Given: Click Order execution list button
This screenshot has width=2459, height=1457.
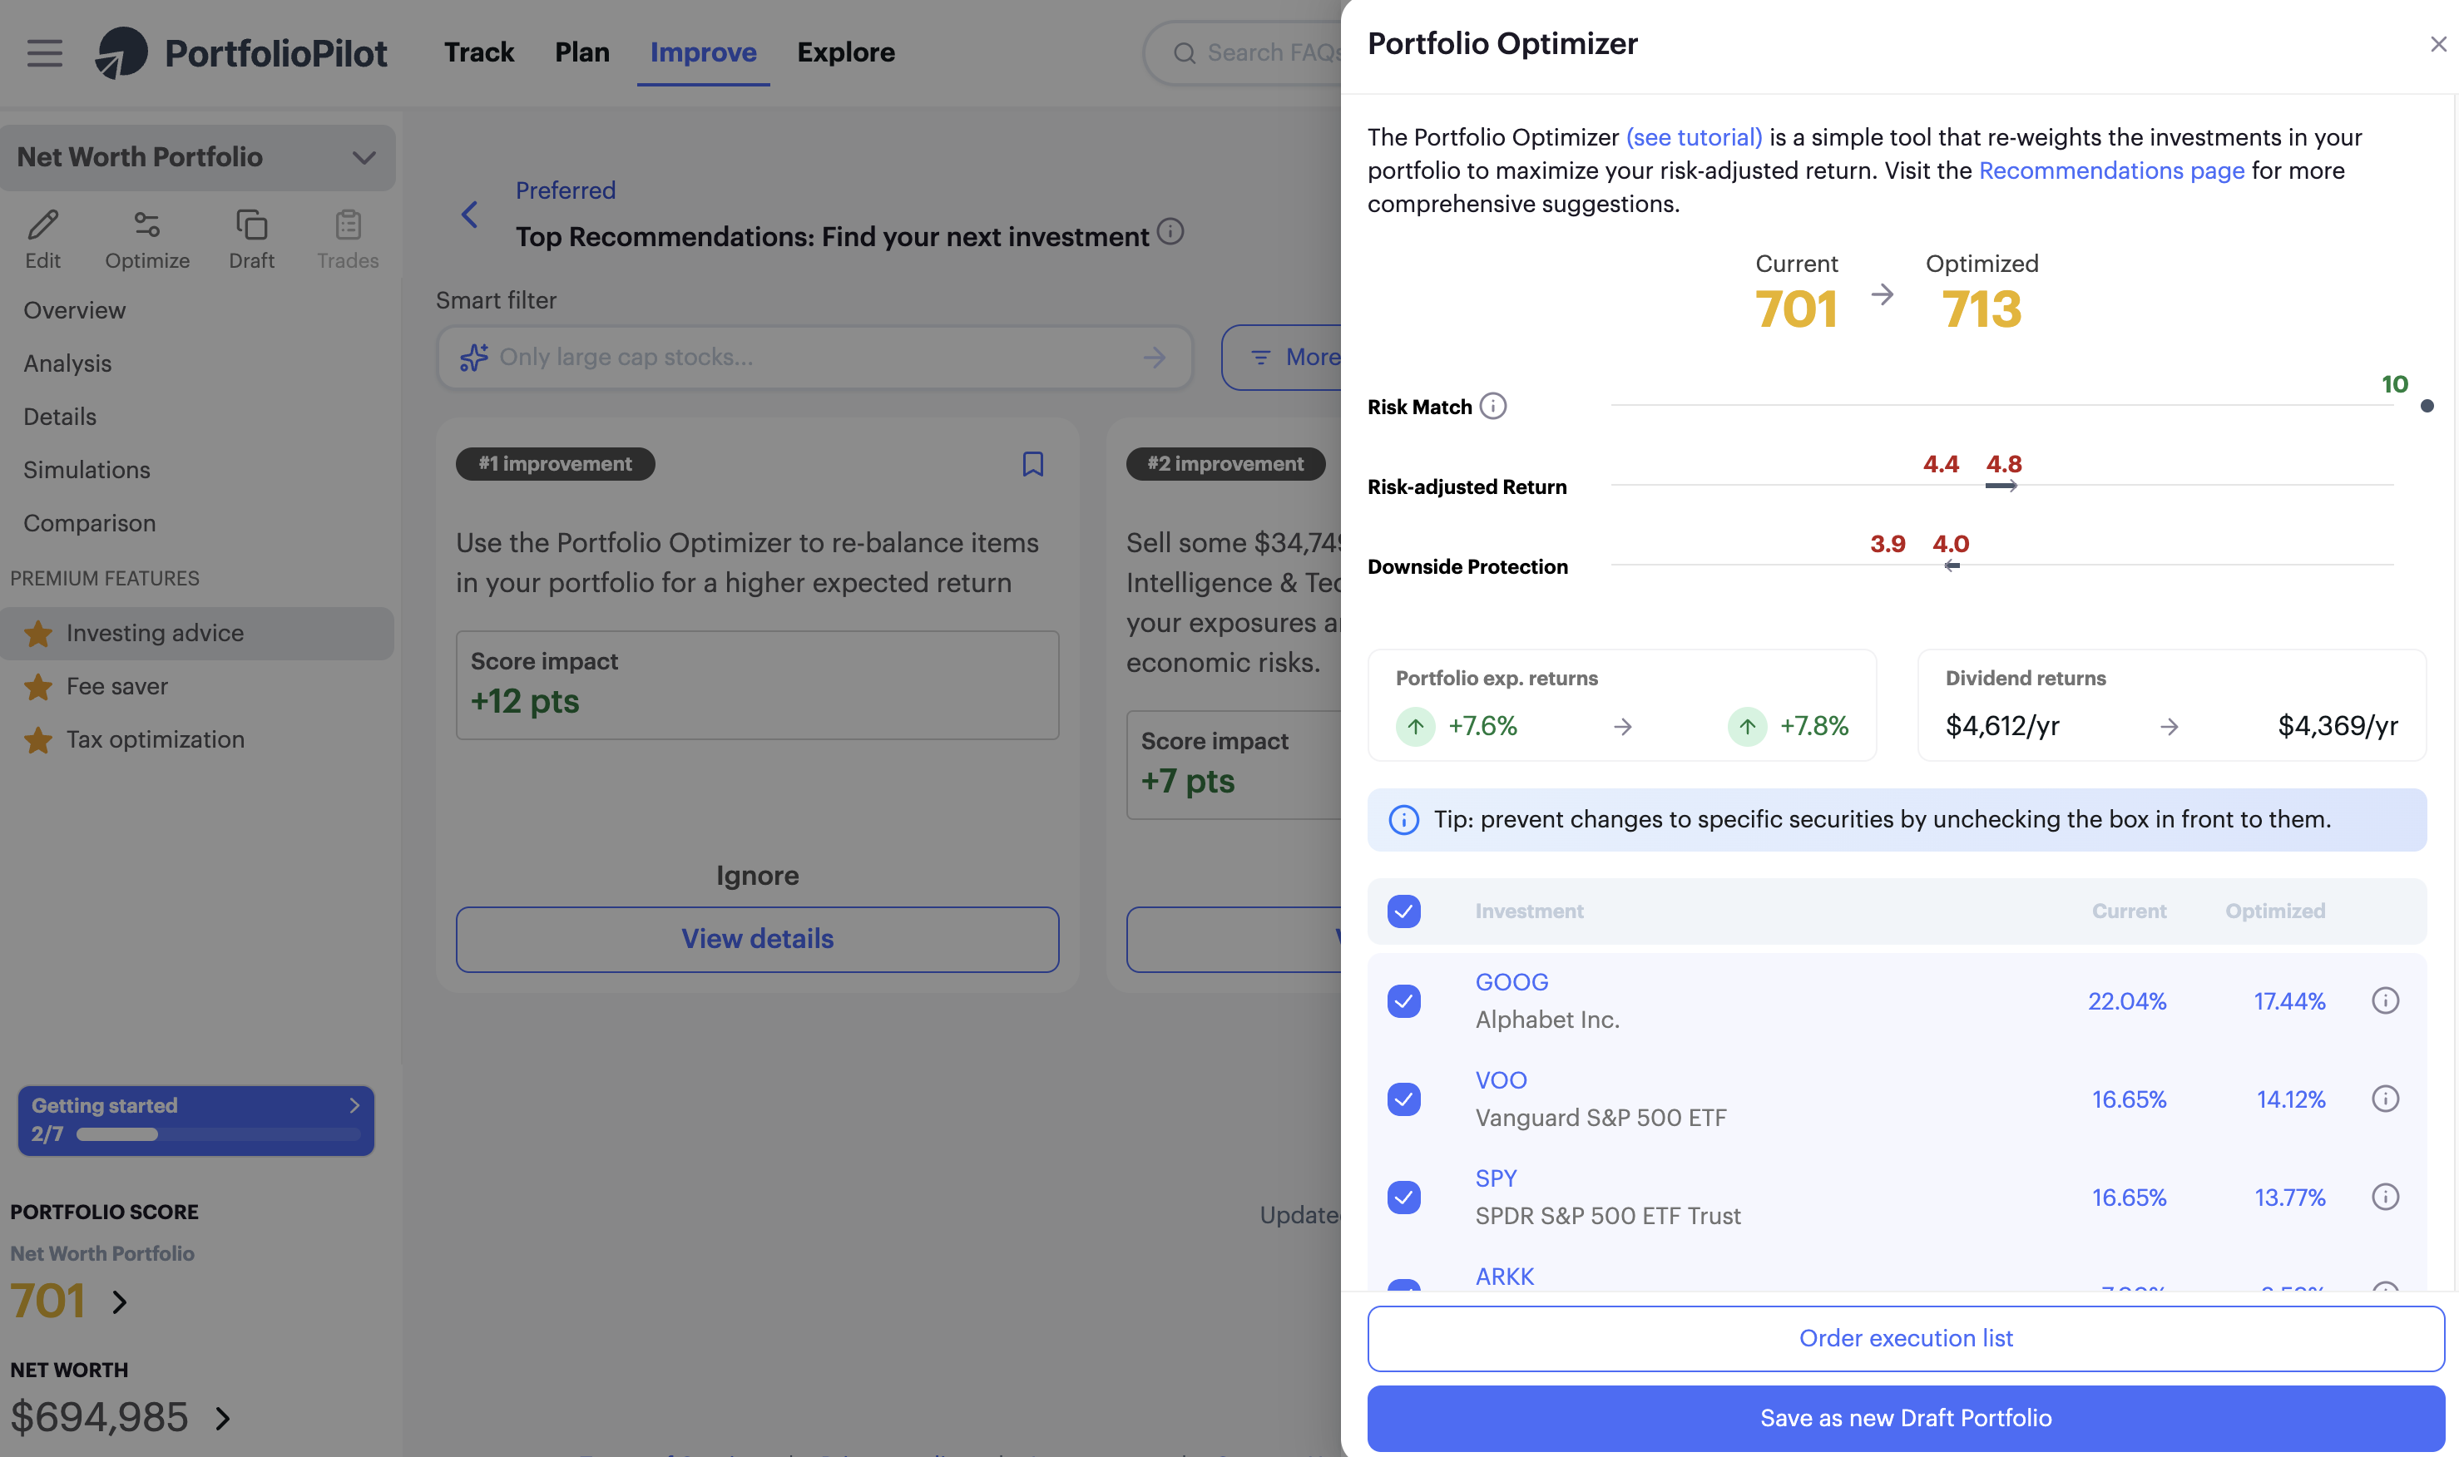Looking at the screenshot, I should 1905,1338.
